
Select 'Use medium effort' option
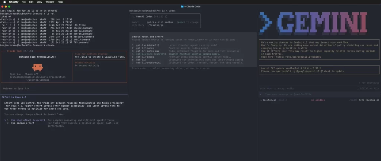click(23, 123)
